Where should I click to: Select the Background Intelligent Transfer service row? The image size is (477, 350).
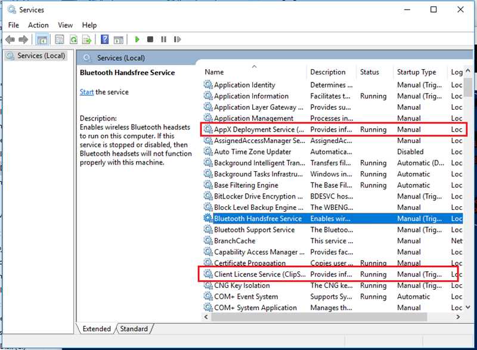(x=333, y=163)
